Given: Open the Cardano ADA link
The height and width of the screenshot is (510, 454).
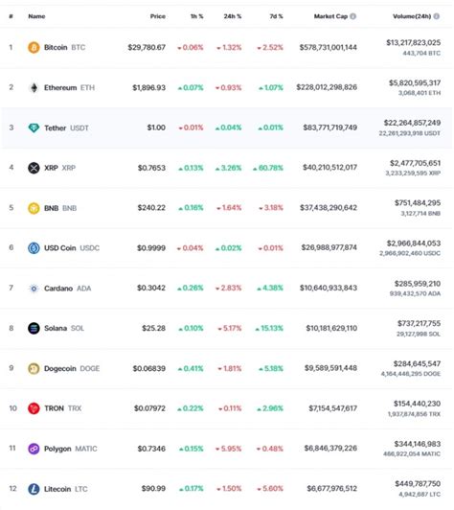Looking at the screenshot, I should tap(68, 289).
